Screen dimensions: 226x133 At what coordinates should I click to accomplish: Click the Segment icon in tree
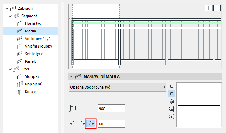tap(16, 16)
